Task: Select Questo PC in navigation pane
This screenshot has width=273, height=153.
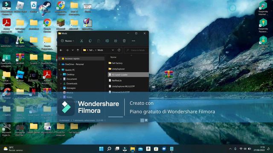Action: pos(70,70)
